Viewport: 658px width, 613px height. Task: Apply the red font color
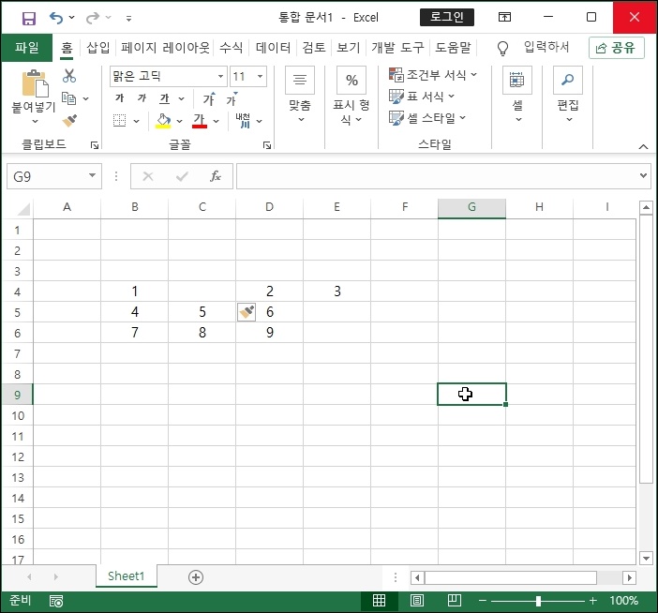200,121
